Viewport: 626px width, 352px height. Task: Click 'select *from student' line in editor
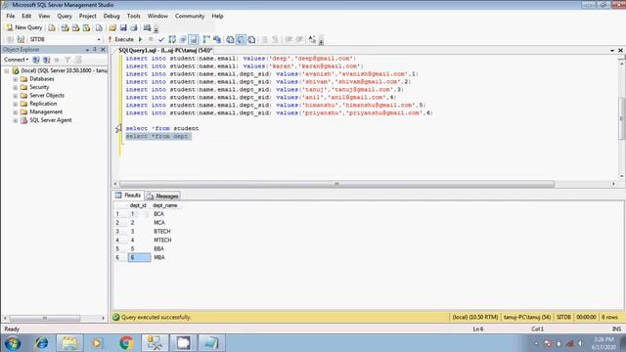click(x=162, y=128)
